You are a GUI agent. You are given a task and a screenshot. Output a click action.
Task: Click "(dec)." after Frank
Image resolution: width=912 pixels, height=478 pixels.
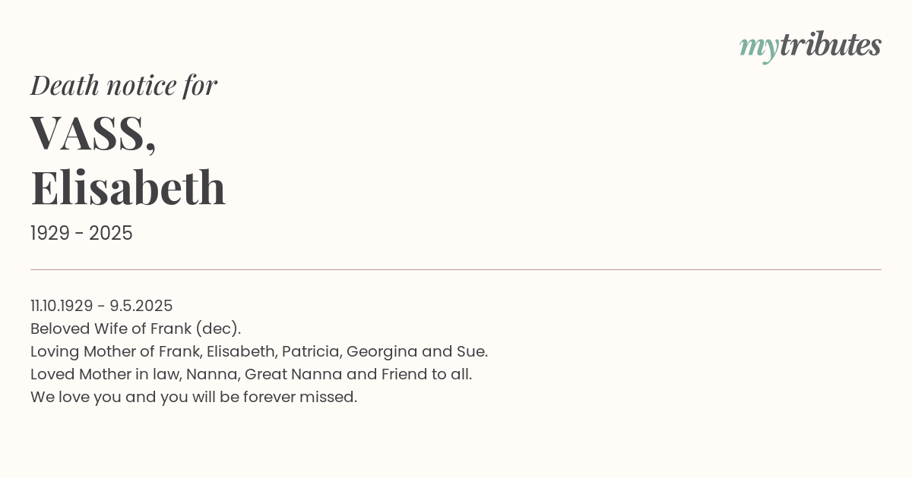(218, 329)
